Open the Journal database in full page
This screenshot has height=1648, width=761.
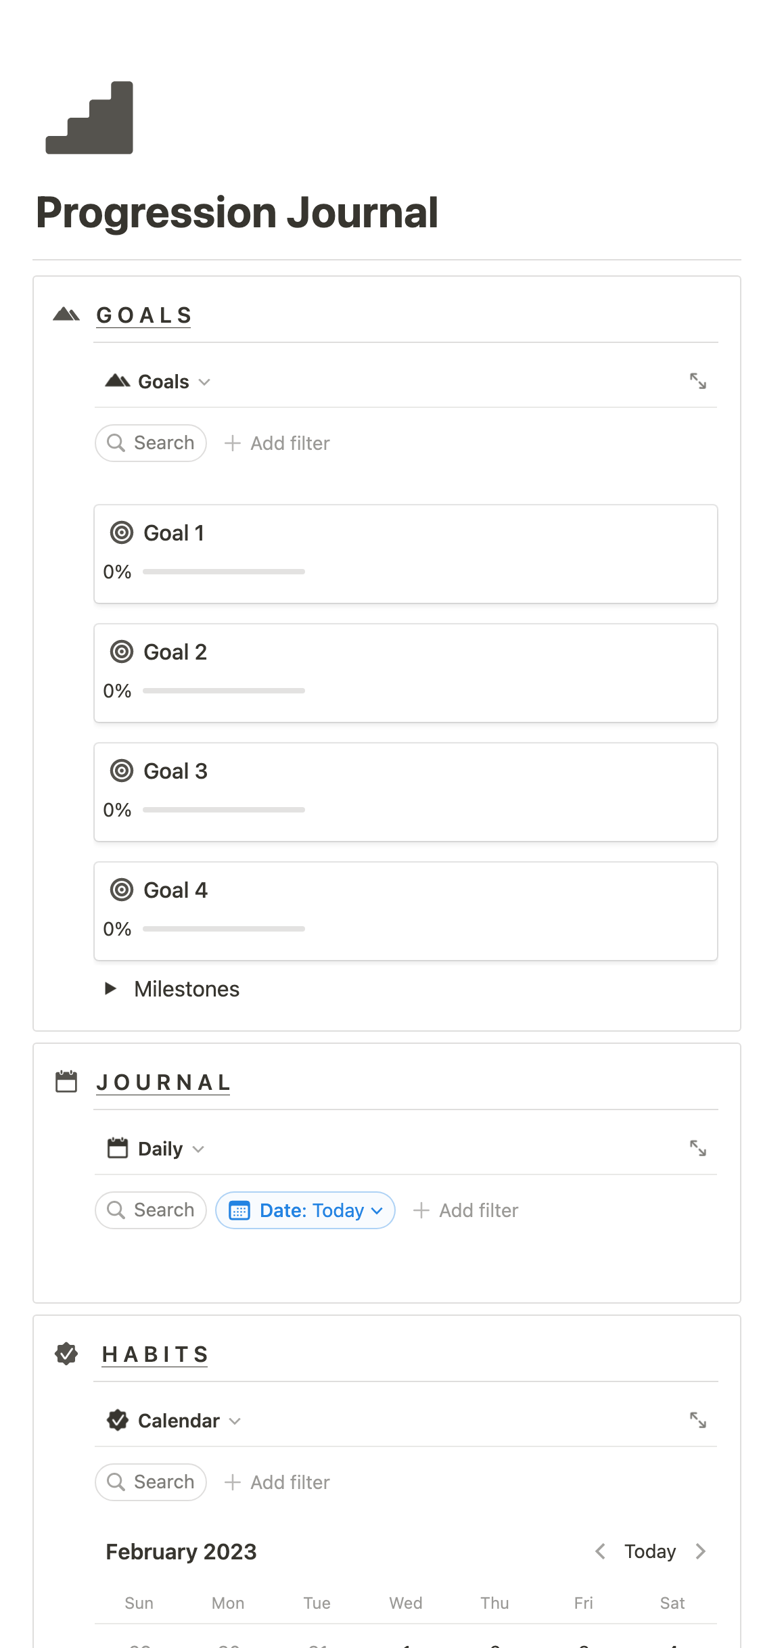pyautogui.click(x=697, y=1149)
